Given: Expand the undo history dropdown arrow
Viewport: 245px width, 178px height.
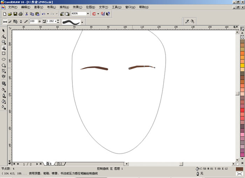Looking at the screenshot, I should (x=48, y=14).
